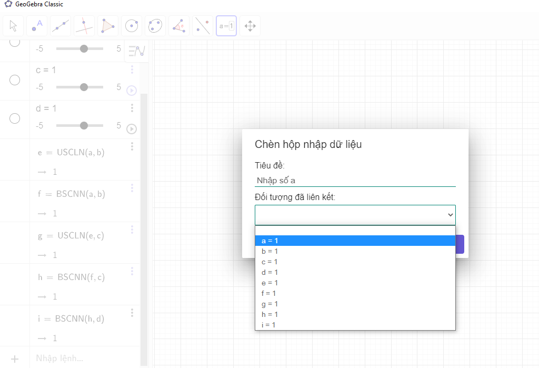Choose the Angle tool

click(179, 26)
